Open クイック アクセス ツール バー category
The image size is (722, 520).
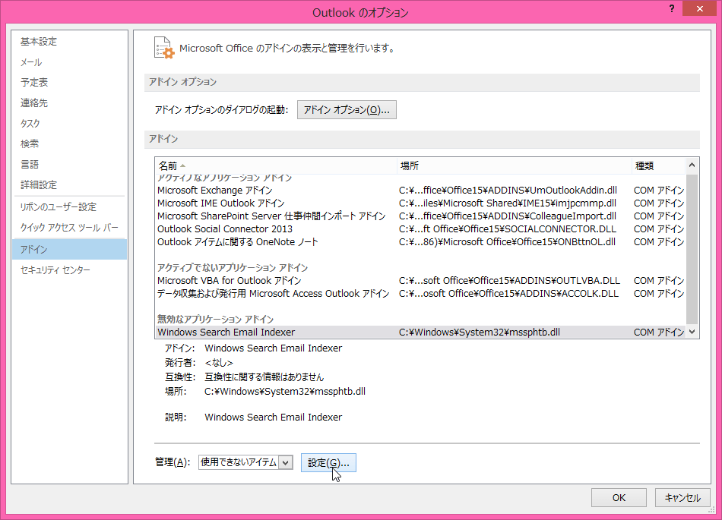[x=69, y=227]
